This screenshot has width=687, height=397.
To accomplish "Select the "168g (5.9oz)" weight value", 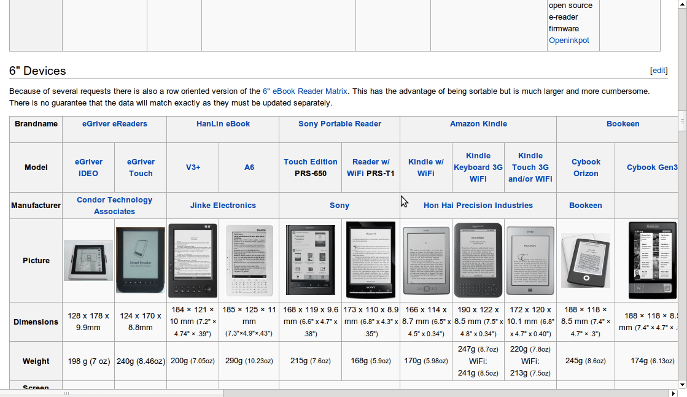I will coord(371,361).
